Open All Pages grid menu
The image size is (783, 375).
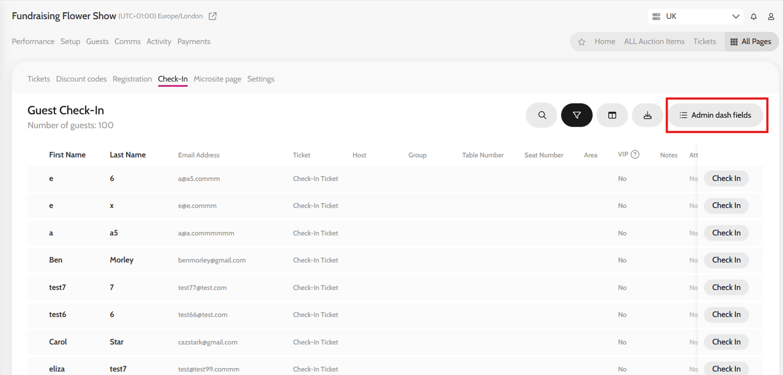(751, 42)
